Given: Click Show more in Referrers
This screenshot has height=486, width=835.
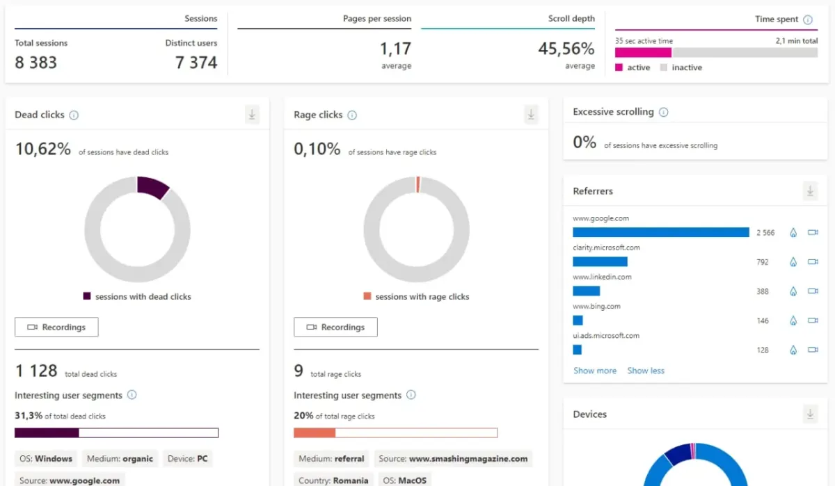Looking at the screenshot, I should [595, 371].
